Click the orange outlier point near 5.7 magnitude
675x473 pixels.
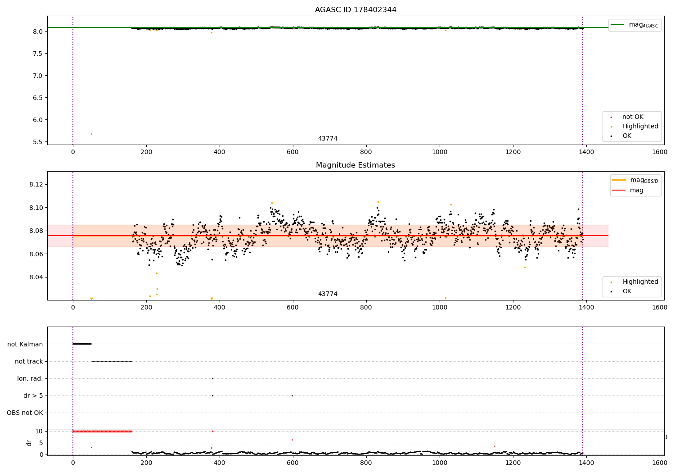coord(91,134)
